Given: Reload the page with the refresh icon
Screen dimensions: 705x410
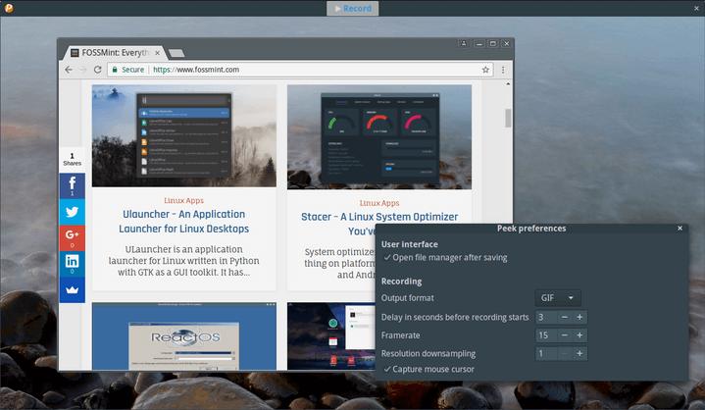Looking at the screenshot, I should tap(98, 70).
